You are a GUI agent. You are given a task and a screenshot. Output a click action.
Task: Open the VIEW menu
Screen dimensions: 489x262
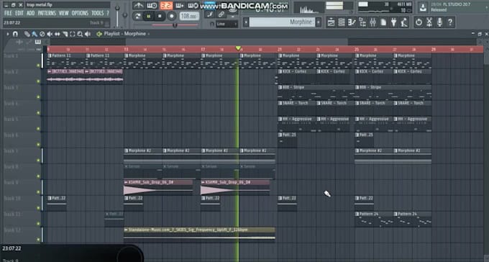coord(63,13)
